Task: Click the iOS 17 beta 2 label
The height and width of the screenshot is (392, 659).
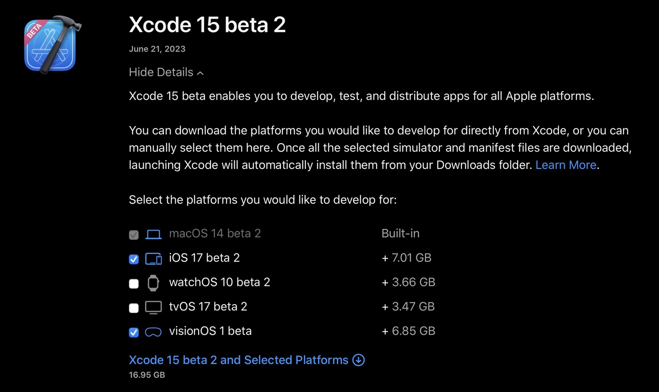Action: coord(205,258)
